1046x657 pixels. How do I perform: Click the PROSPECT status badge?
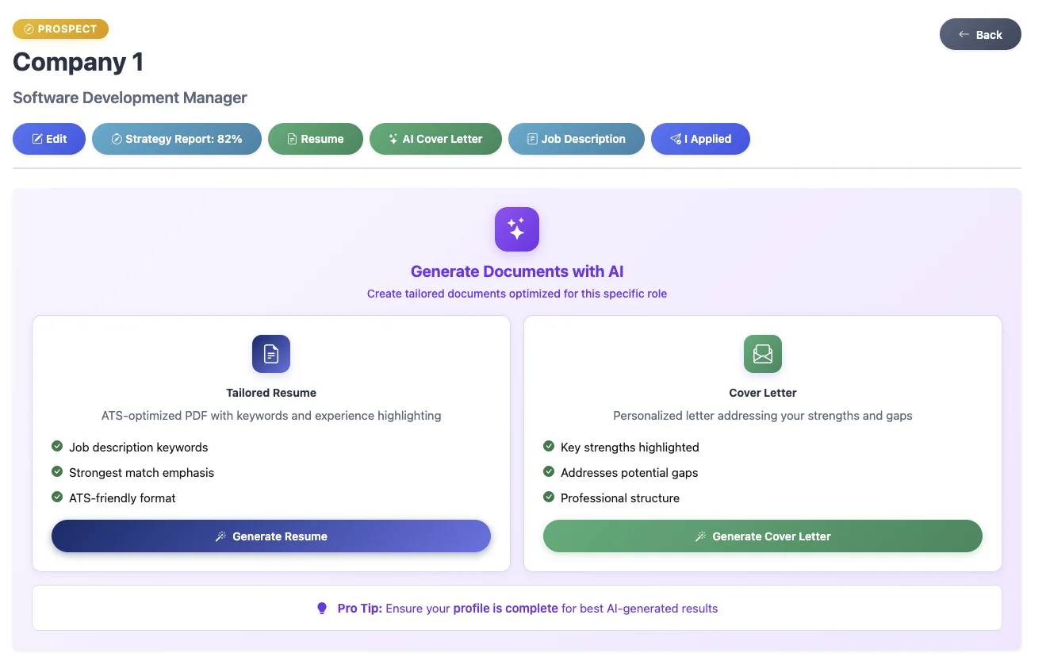[x=60, y=29]
